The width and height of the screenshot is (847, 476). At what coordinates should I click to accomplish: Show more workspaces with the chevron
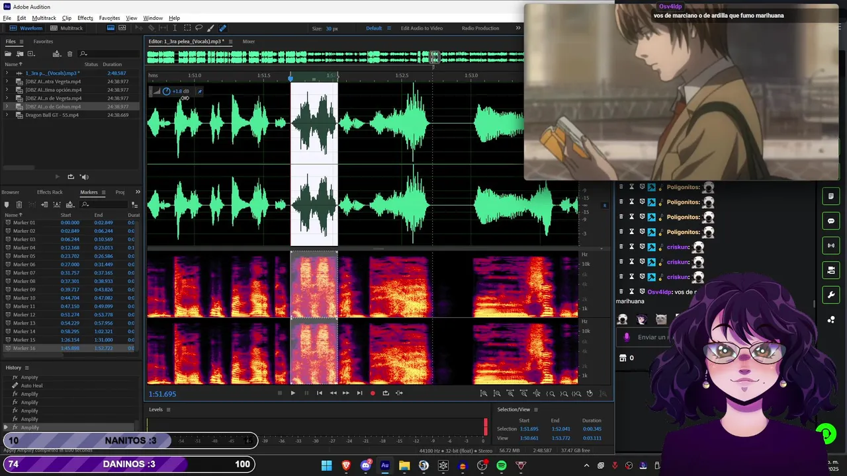[518, 28]
